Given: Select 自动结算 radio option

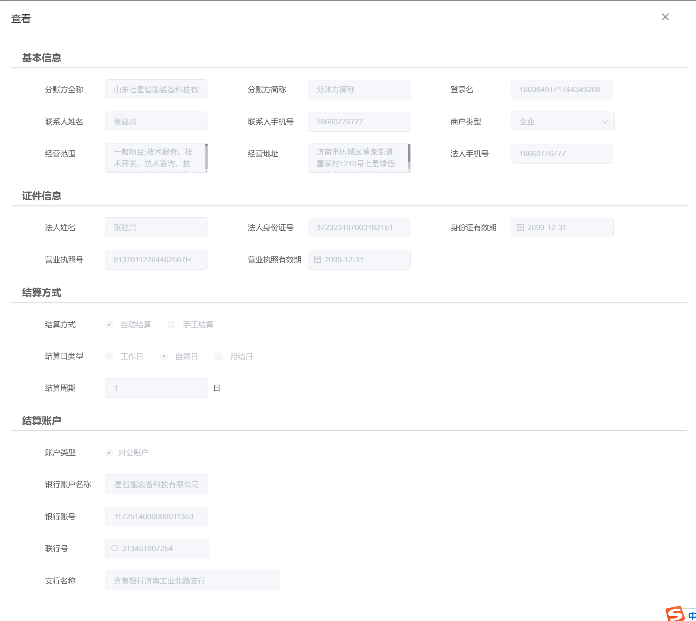Looking at the screenshot, I should tap(109, 325).
